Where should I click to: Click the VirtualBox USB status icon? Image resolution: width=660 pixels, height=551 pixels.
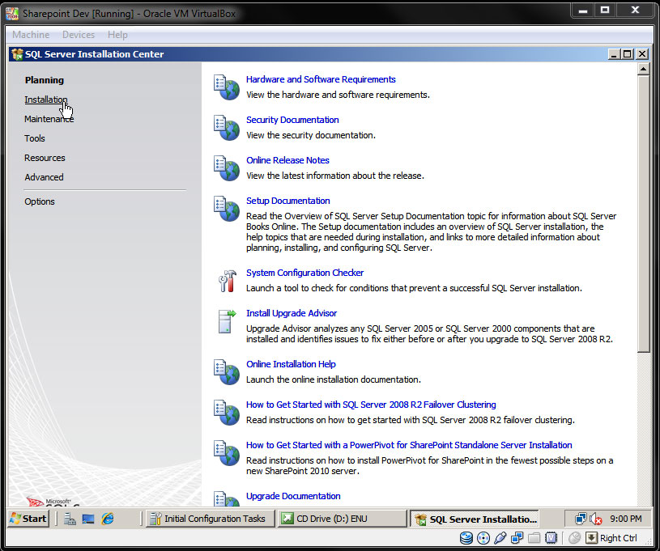(500, 538)
